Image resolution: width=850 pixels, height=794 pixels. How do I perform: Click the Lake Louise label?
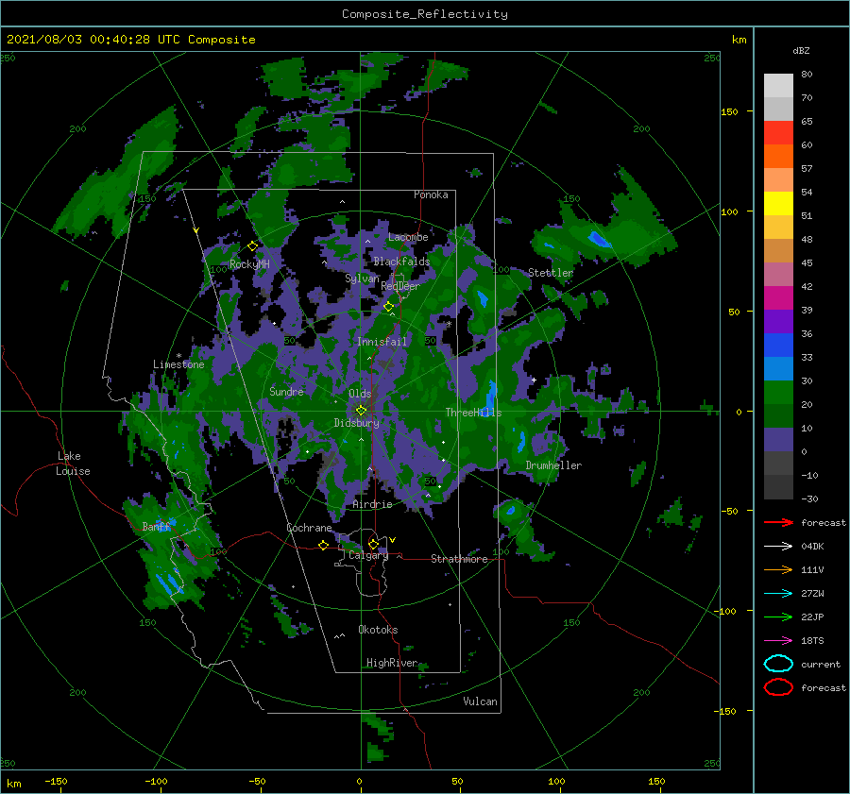[73, 464]
